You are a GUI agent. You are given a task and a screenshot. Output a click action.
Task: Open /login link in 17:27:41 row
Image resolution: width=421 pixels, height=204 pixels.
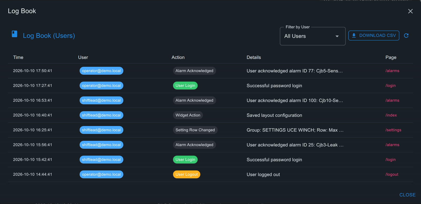(x=390, y=86)
